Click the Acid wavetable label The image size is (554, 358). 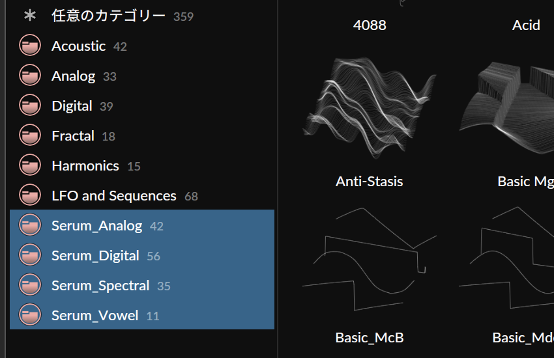pyautogui.click(x=526, y=25)
